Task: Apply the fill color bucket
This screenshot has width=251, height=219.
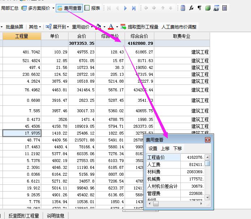Action: 98,27
